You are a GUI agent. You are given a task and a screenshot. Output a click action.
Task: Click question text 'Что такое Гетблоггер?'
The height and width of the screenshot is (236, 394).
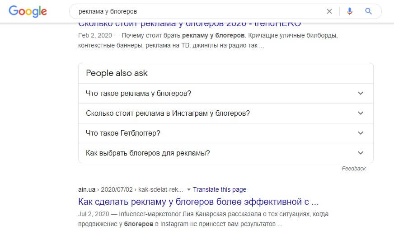coord(123,133)
